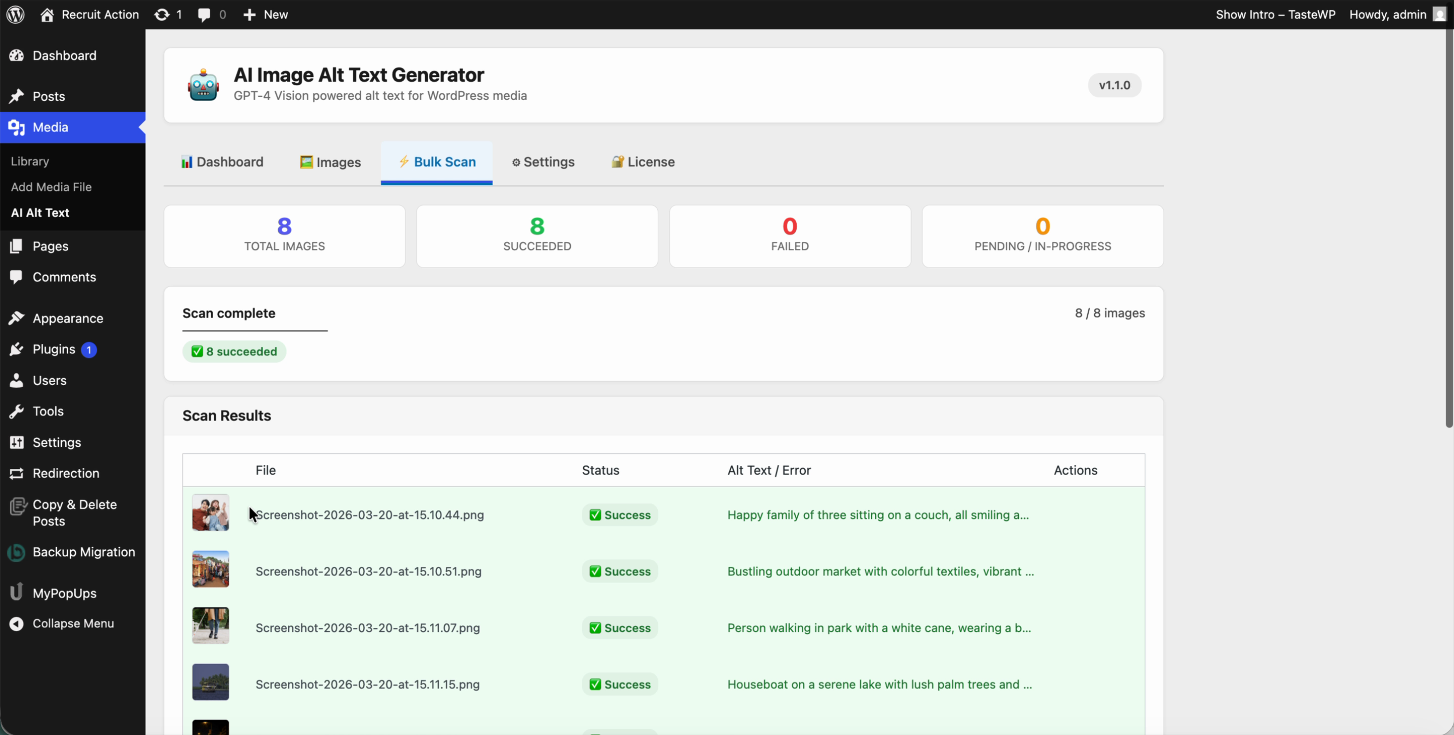Click the Library submenu link
The image size is (1454, 735).
[30, 162]
